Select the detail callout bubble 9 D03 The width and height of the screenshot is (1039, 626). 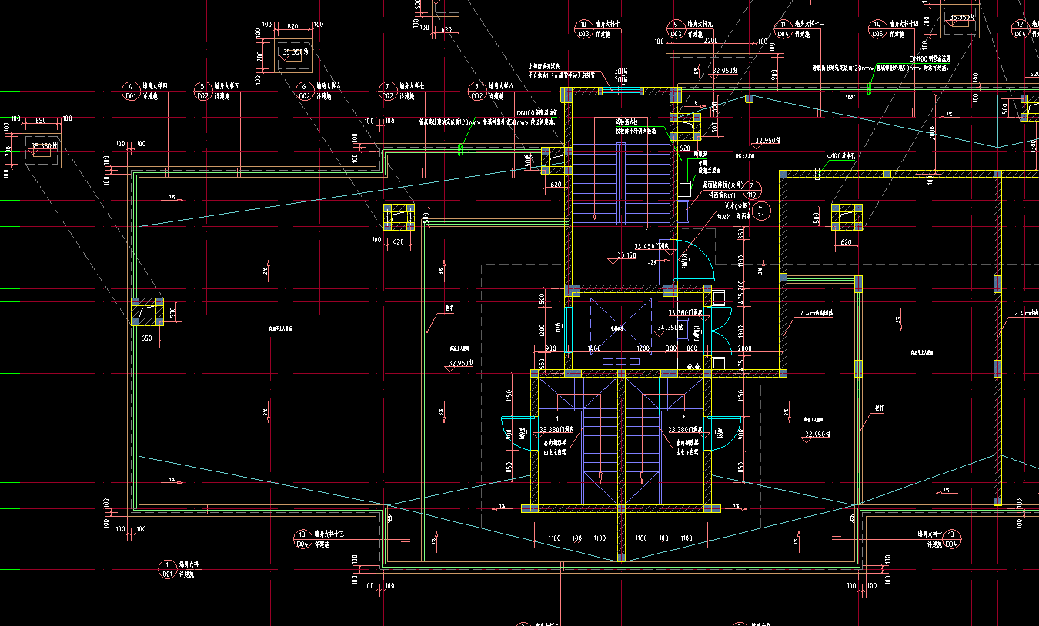tap(676, 29)
